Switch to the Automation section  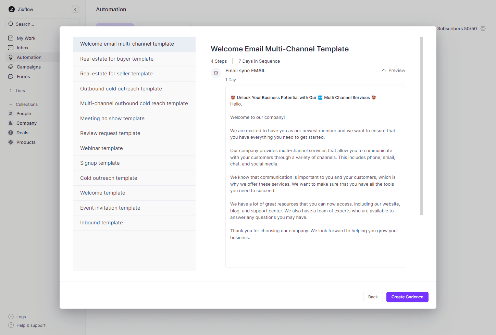(29, 57)
